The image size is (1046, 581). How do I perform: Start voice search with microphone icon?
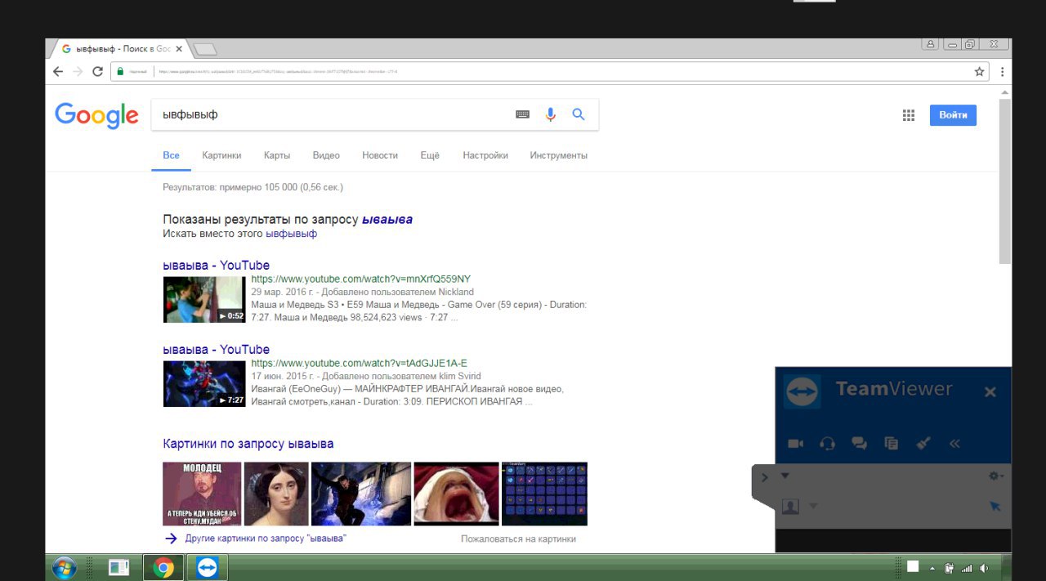(550, 115)
